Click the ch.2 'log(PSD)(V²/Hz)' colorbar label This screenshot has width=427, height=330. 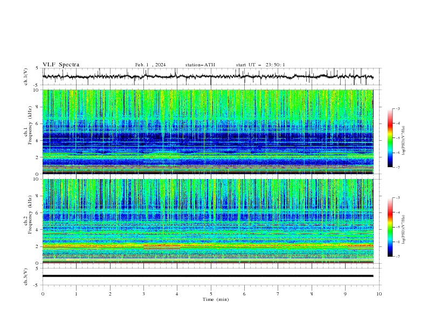click(x=404, y=230)
